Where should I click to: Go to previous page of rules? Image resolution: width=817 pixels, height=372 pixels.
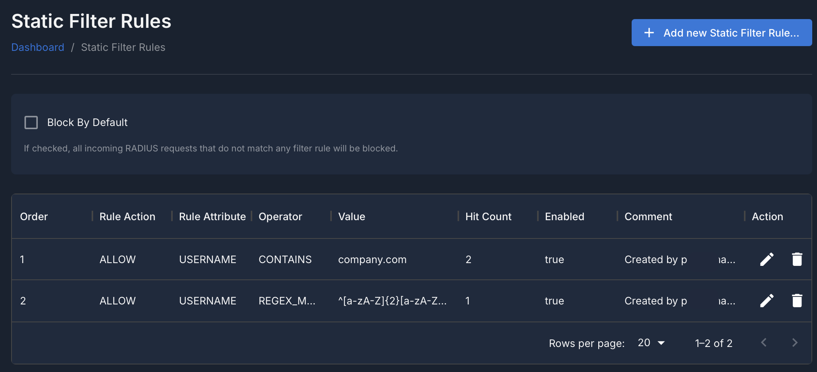764,343
